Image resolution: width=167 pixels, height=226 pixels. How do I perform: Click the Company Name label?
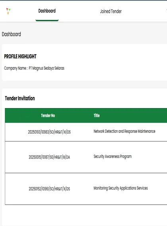tap(16, 68)
